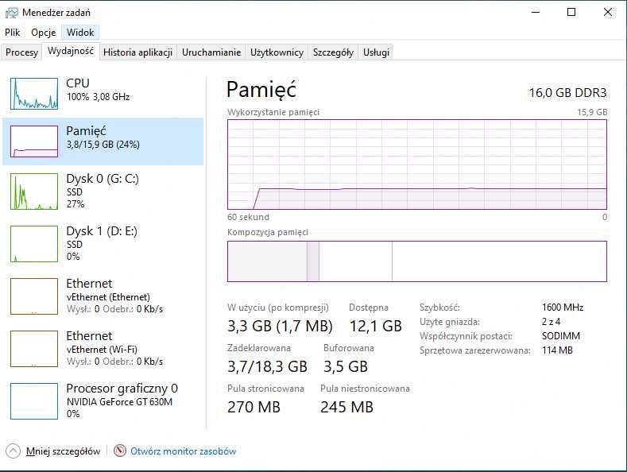Switch to the Procesy tab
The height and width of the screenshot is (472, 627).
21,52
